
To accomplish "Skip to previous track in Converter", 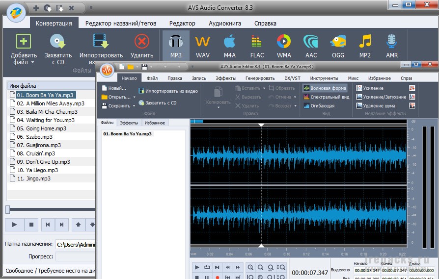I will coord(48,225).
